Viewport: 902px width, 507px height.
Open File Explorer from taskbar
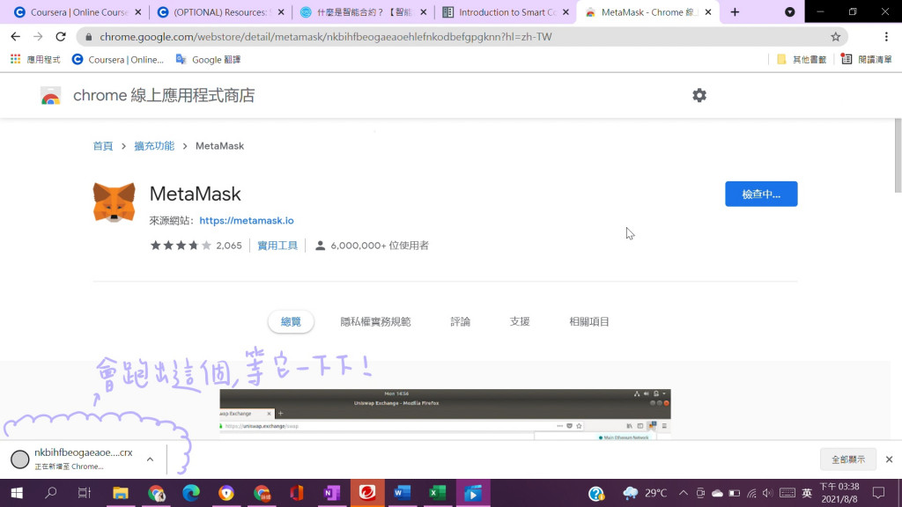pyautogui.click(x=120, y=493)
